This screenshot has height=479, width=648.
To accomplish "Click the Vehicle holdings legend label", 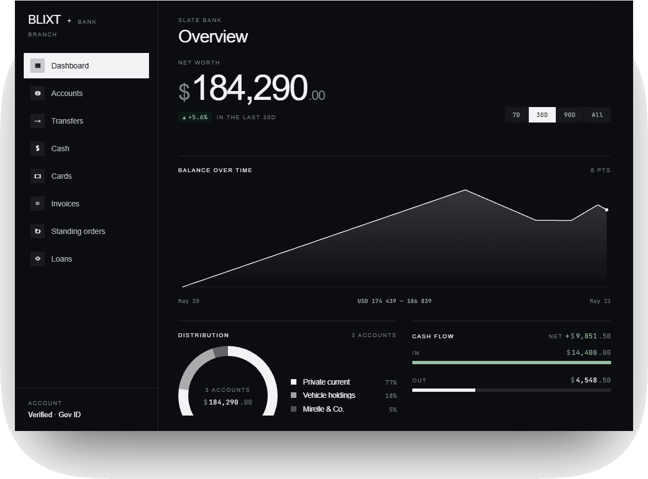I will (329, 395).
